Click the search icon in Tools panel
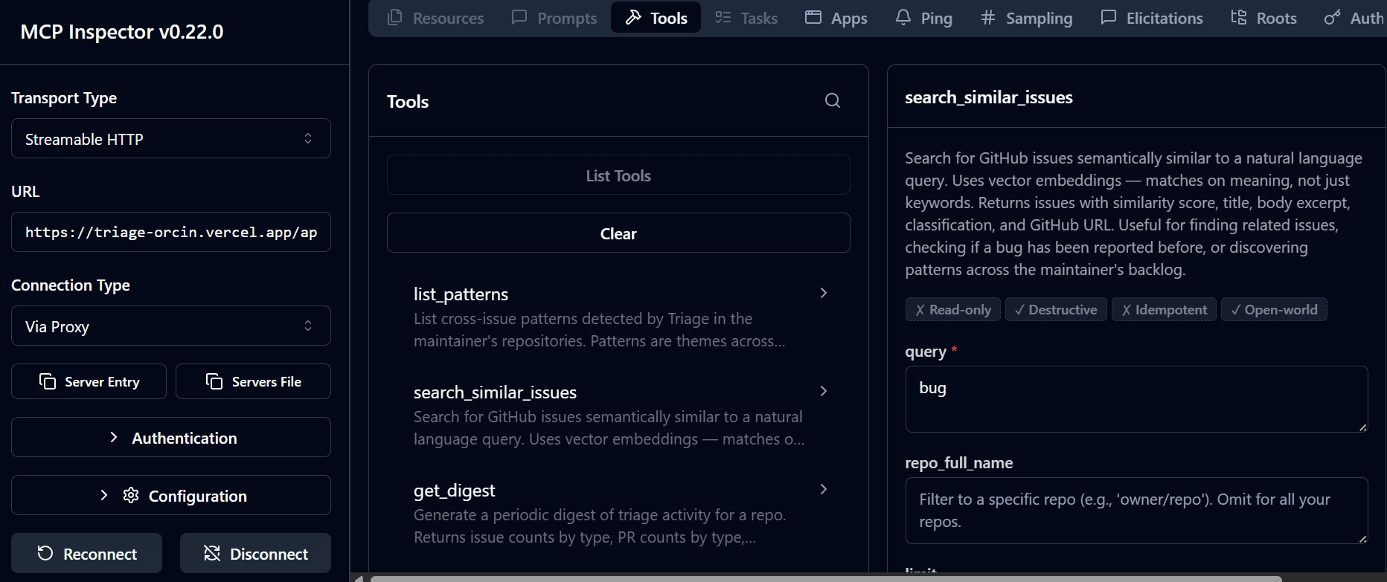 click(x=833, y=100)
